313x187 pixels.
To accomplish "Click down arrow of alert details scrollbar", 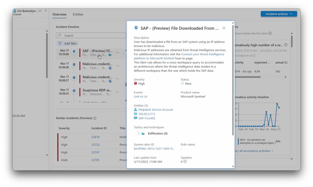I will tap(233, 166).
